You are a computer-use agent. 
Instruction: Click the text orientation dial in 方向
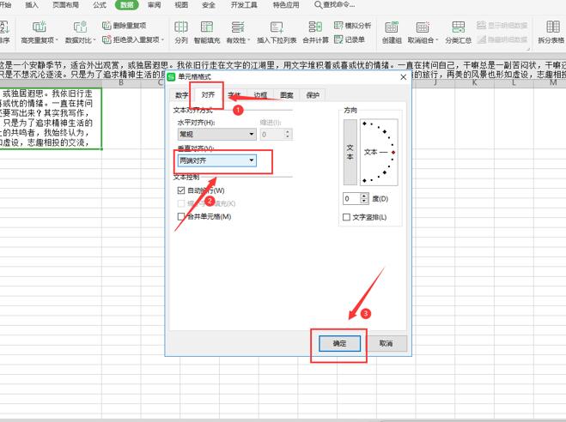(379, 152)
